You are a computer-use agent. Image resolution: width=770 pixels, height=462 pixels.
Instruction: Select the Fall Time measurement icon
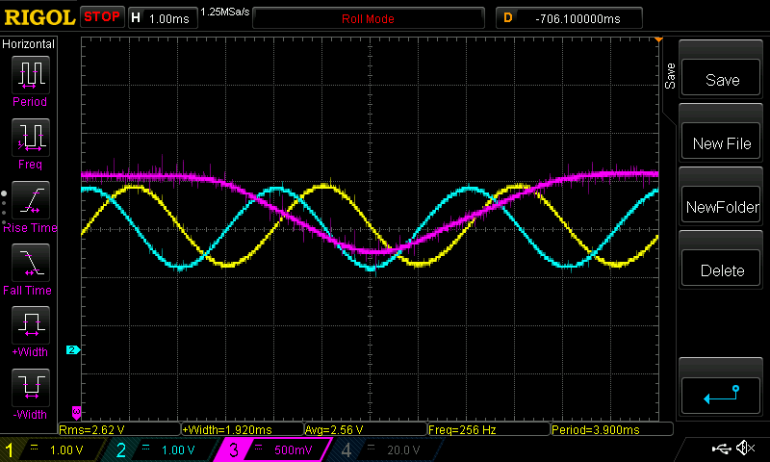pos(31,262)
